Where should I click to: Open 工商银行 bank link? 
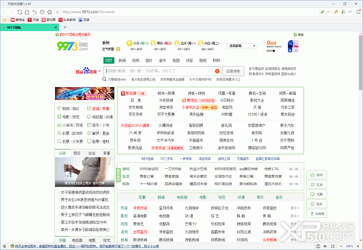[x=196, y=148]
